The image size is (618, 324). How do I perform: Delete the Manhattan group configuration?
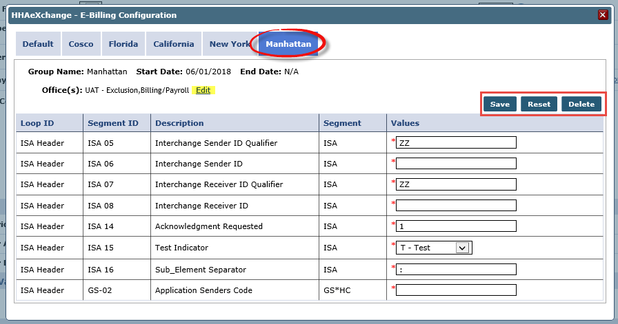581,104
